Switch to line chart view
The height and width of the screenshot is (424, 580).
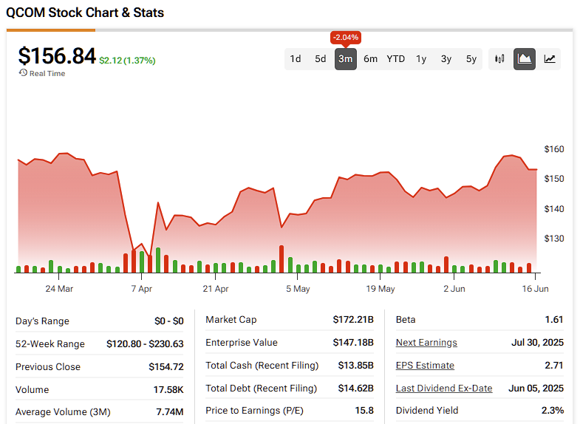550,59
